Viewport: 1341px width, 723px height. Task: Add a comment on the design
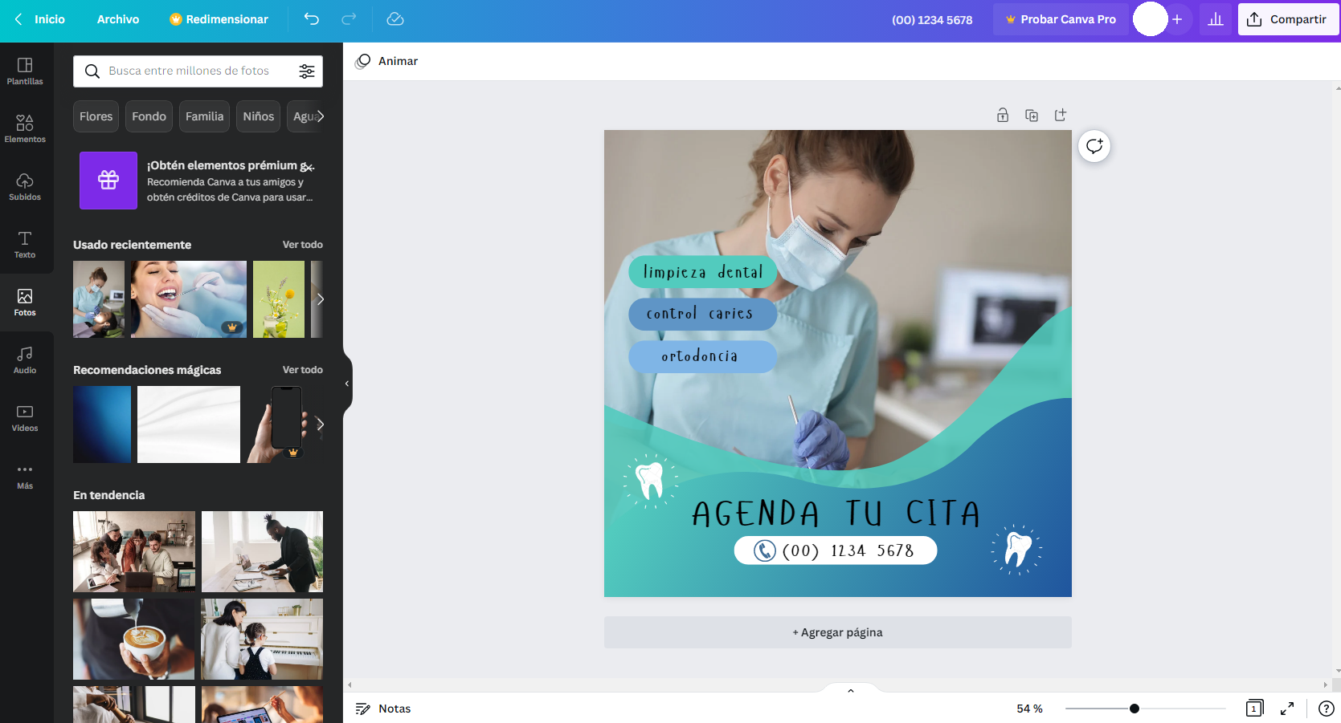coord(1094,146)
